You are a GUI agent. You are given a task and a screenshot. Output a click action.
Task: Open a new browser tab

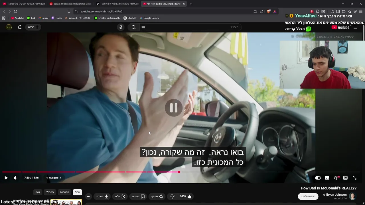pyautogui.click(x=191, y=4)
